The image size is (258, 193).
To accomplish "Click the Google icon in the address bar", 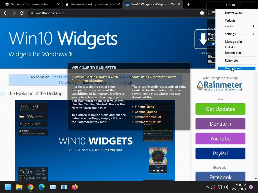I will tap(202, 13).
